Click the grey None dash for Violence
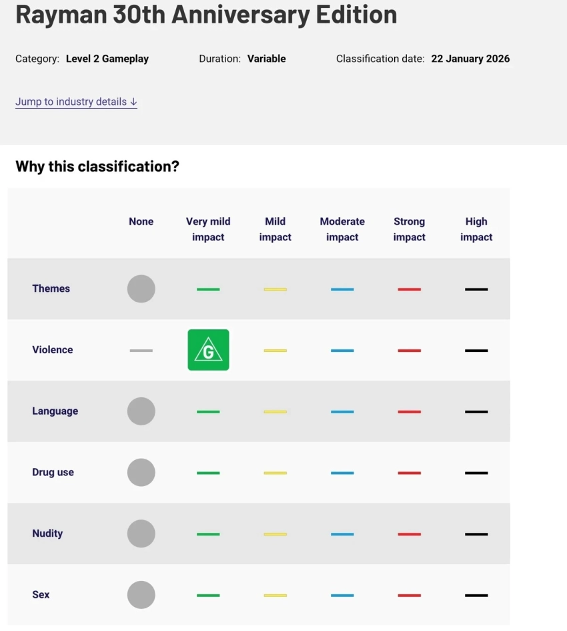The height and width of the screenshot is (631, 567). [x=141, y=351]
